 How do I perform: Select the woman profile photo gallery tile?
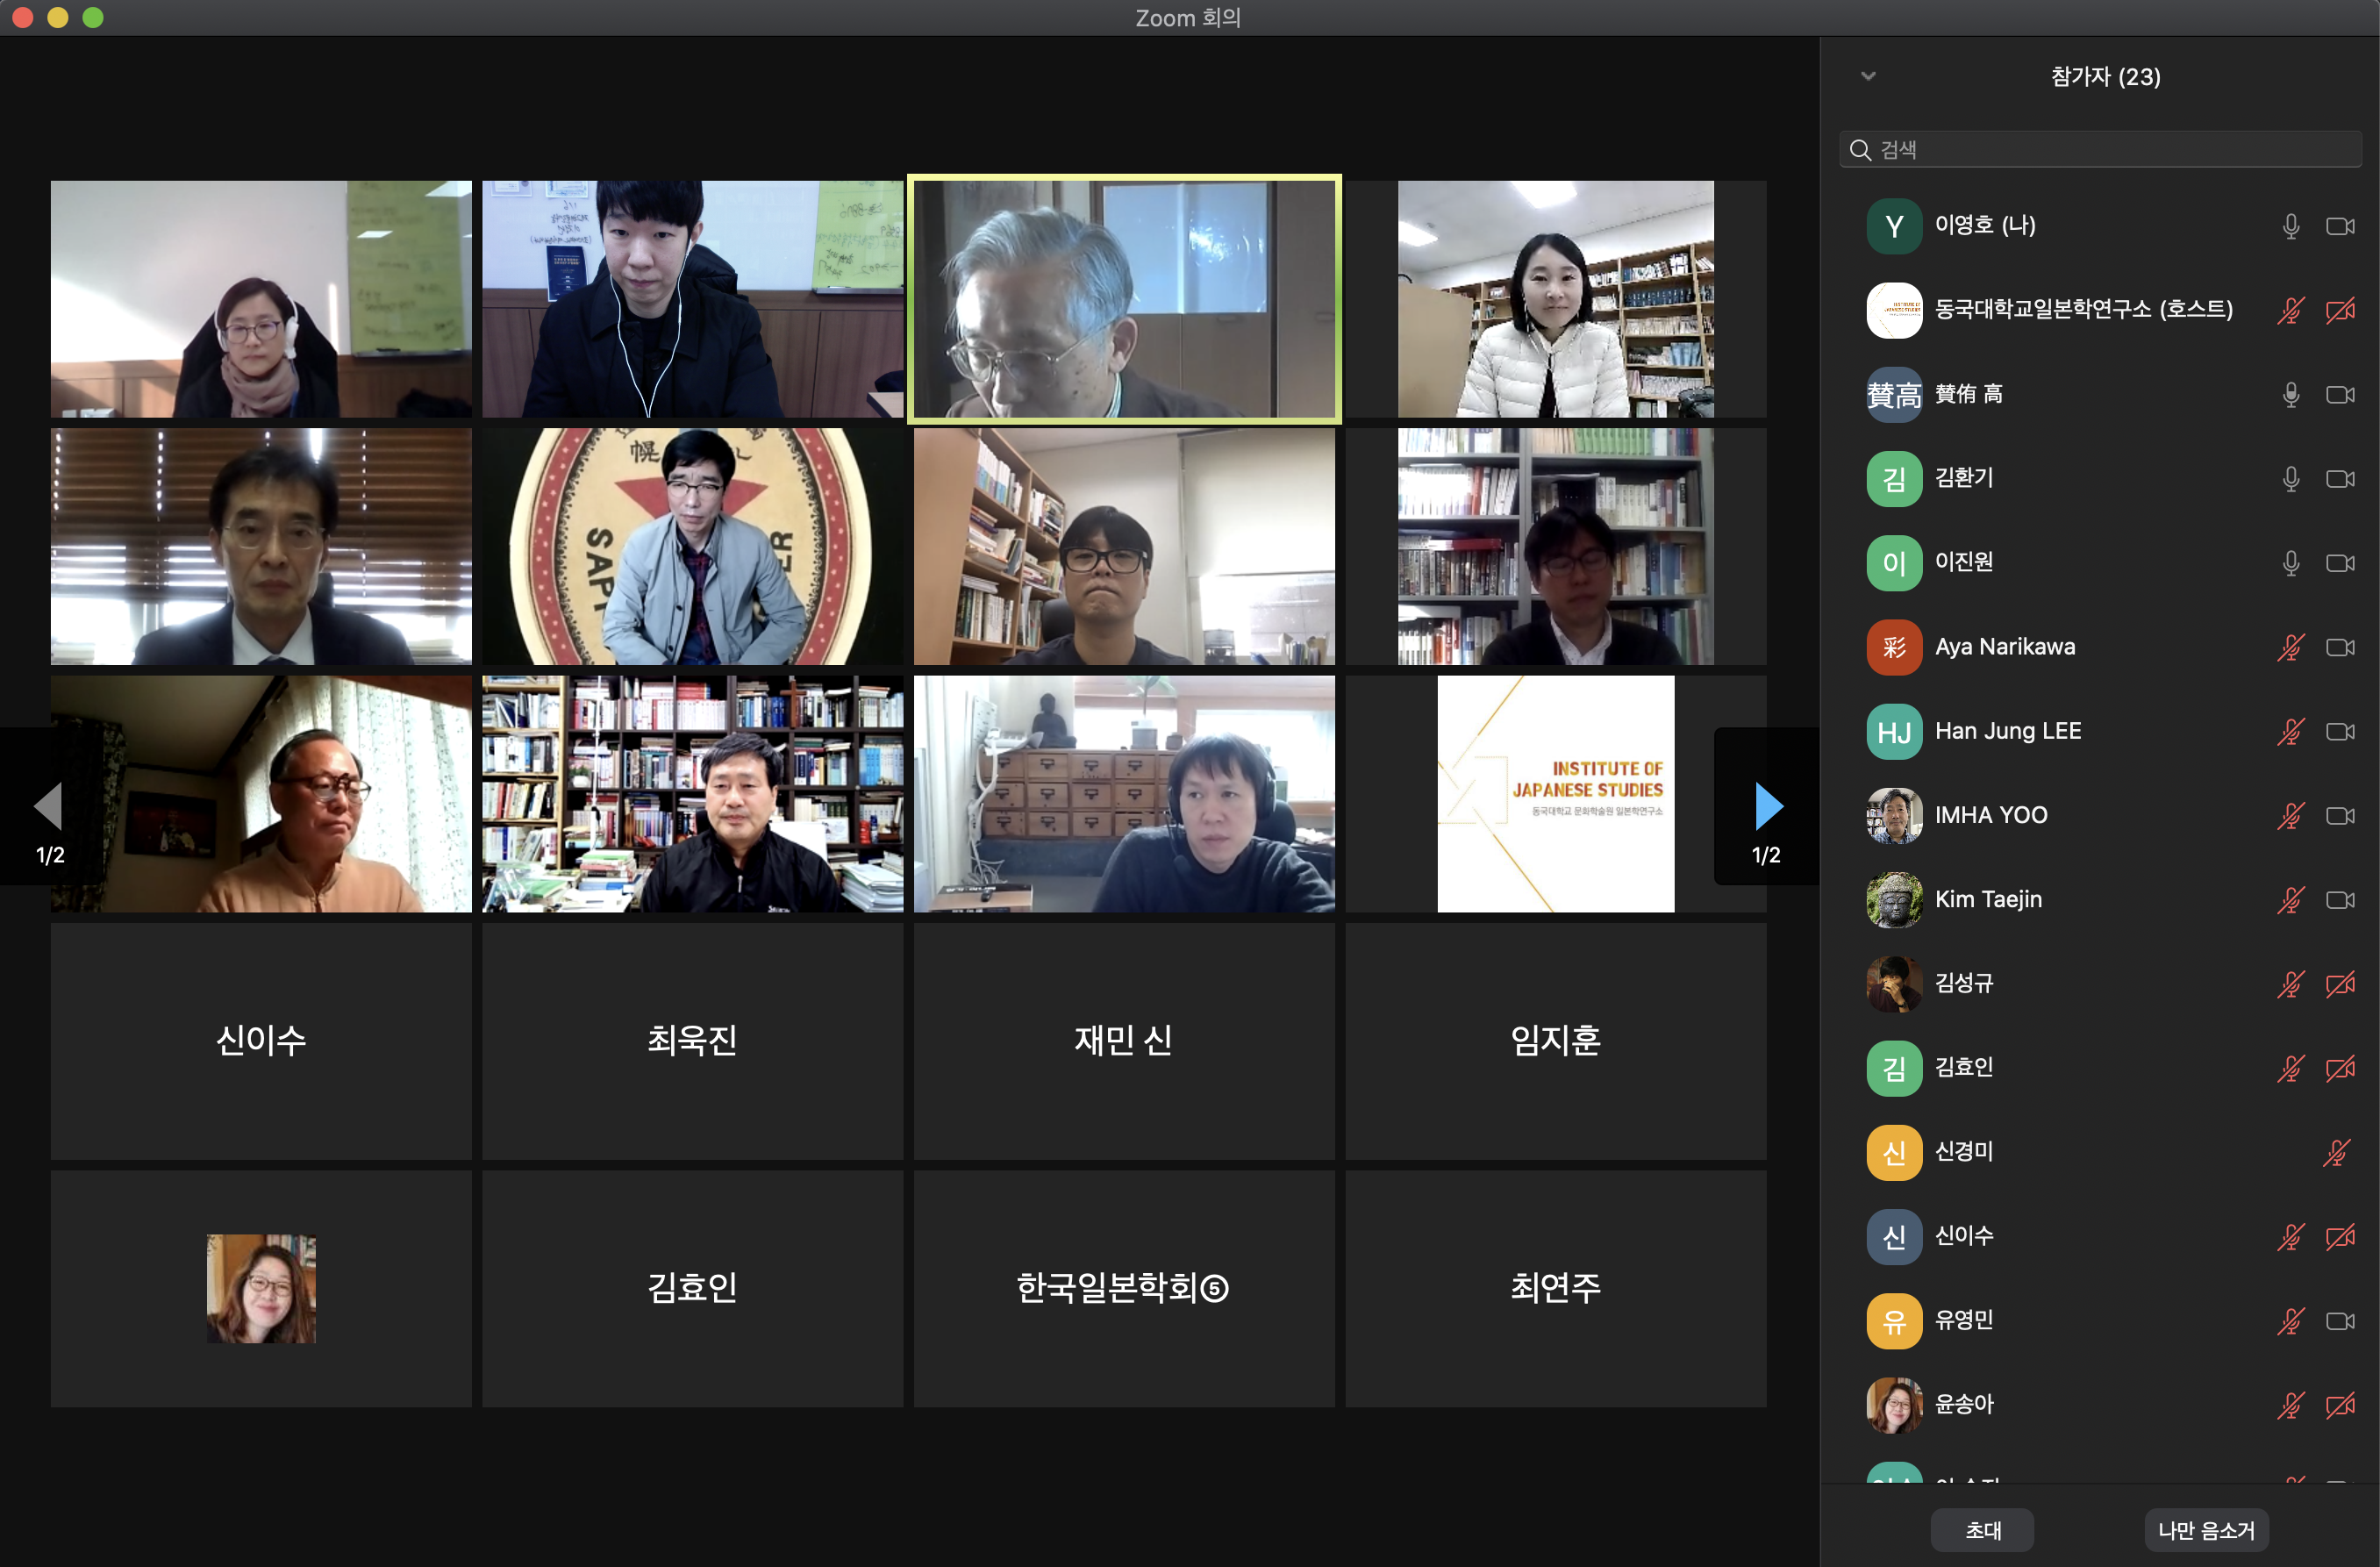coord(261,1289)
